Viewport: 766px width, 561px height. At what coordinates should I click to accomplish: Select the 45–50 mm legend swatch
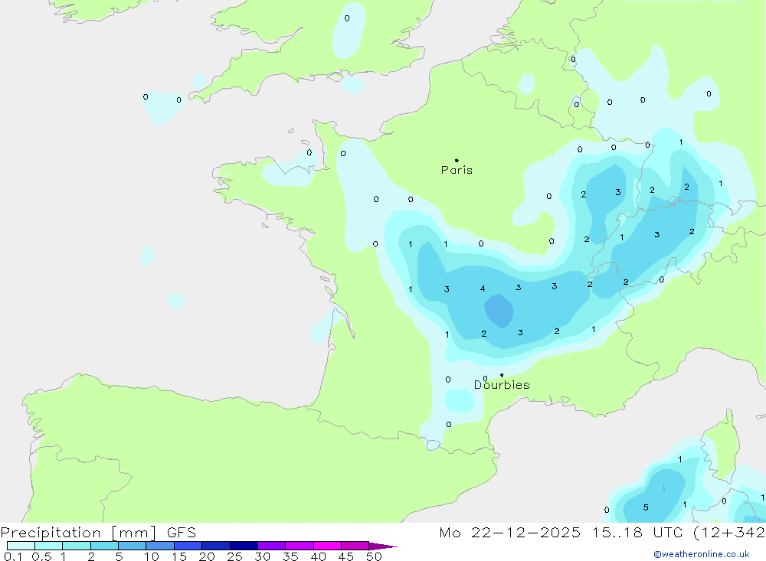[355, 546]
